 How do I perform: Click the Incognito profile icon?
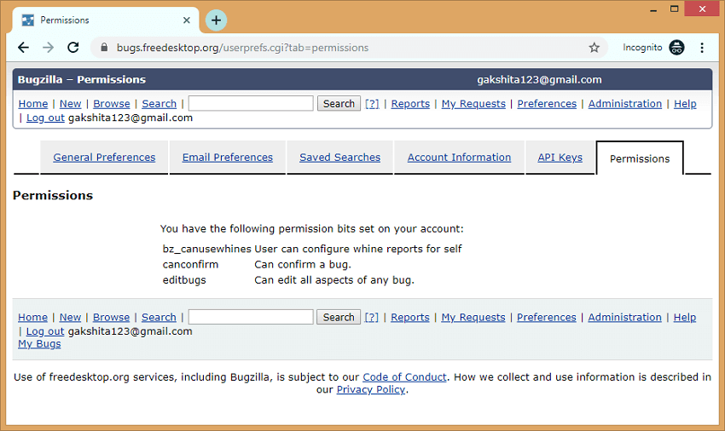pos(677,48)
